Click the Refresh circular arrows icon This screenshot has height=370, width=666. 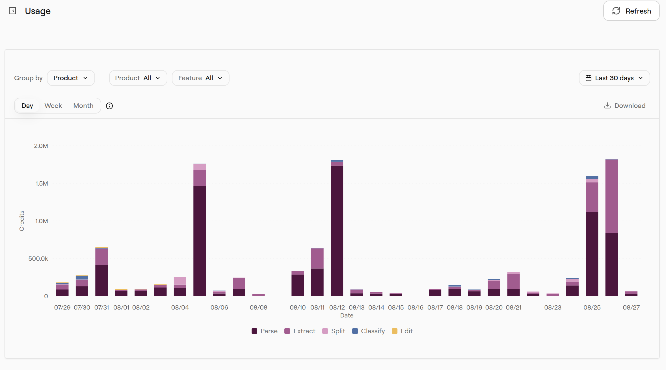click(x=616, y=11)
